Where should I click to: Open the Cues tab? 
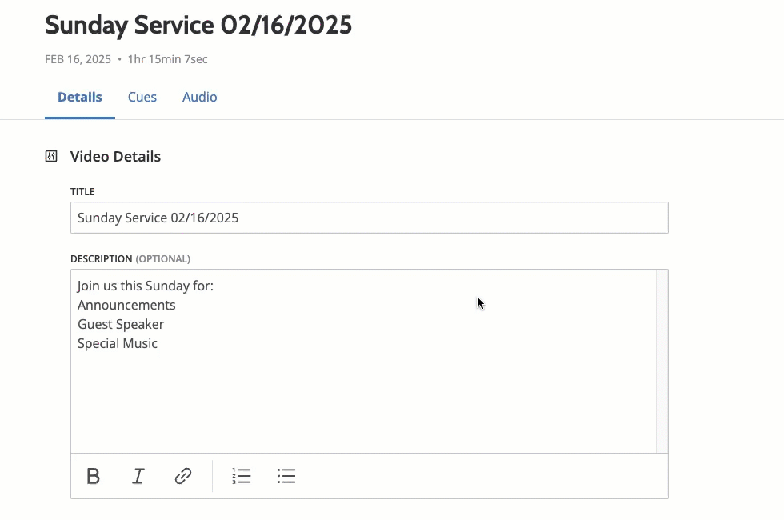pyautogui.click(x=142, y=98)
